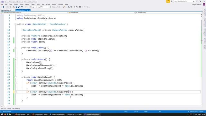Open the Any CPU platform dropdown

[43, 7]
